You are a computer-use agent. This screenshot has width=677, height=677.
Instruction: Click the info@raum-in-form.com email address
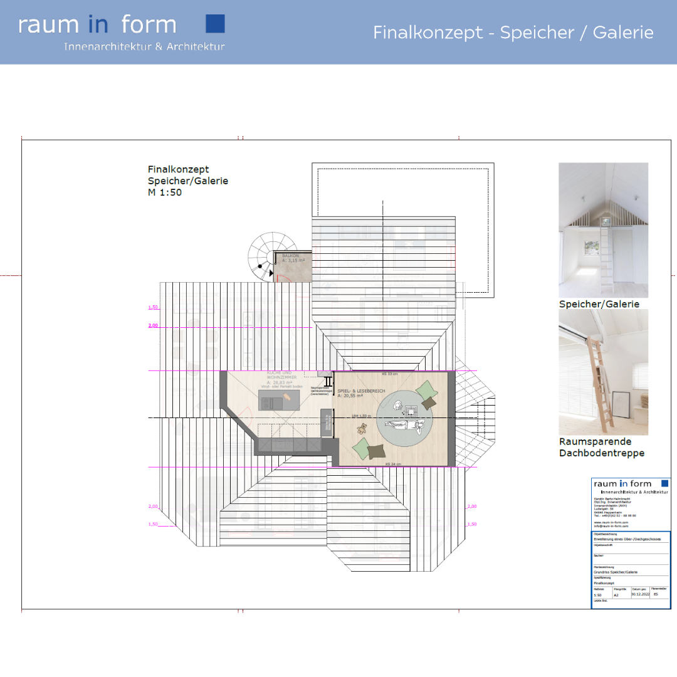[611, 525]
